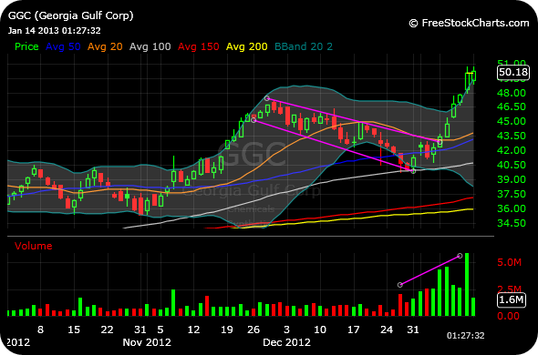Select the upper channel trendline's top-left anchor
This screenshot has width=538, height=355.
coord(267,98)
